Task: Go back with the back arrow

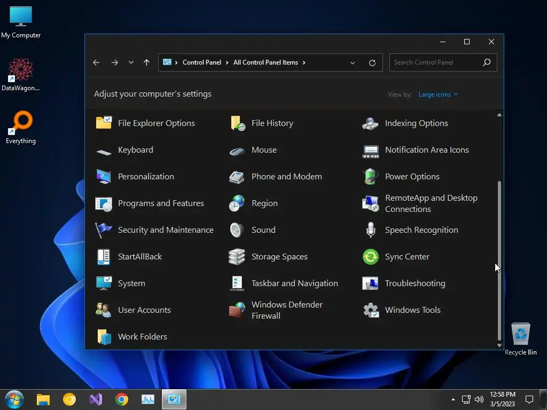Action: pos(96,62)
